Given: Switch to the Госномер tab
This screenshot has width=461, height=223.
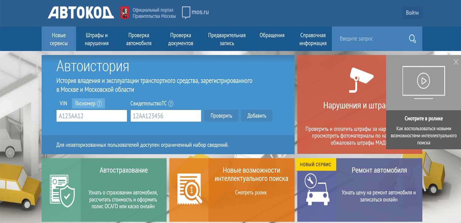Looking at the screenshot, I should (x=89, y=104).
